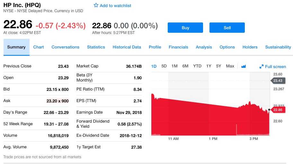Click the Add to watchlist link
The width and height of the screenshot is (293, 165).
coord(115,5)
